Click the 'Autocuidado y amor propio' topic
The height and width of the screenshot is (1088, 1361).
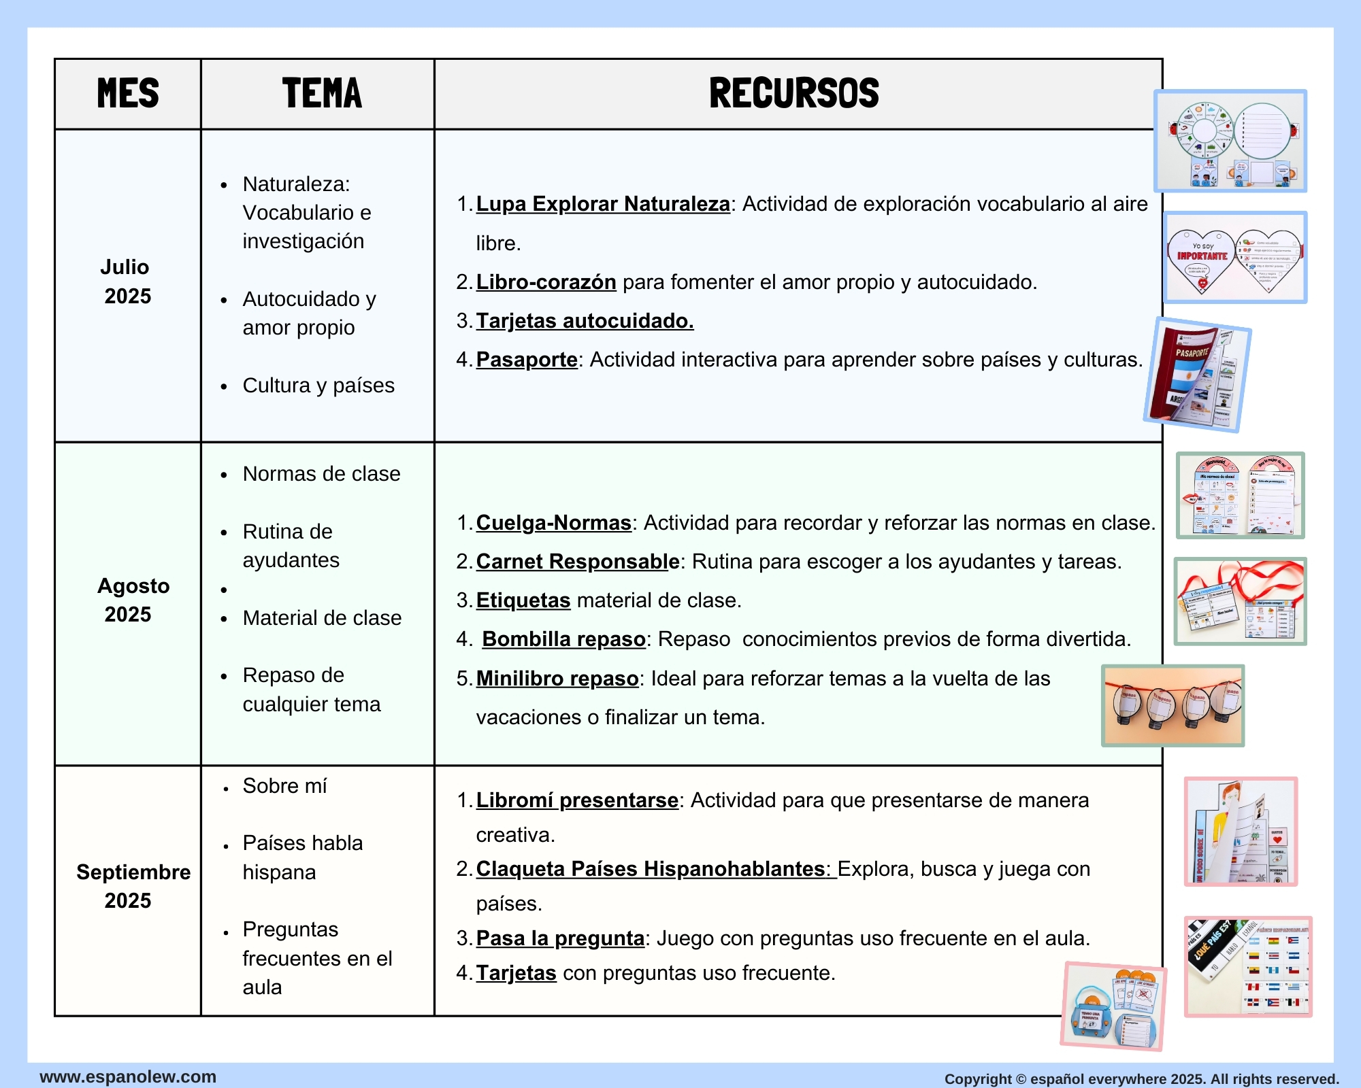pyautogui.click(x=309, y=313)
